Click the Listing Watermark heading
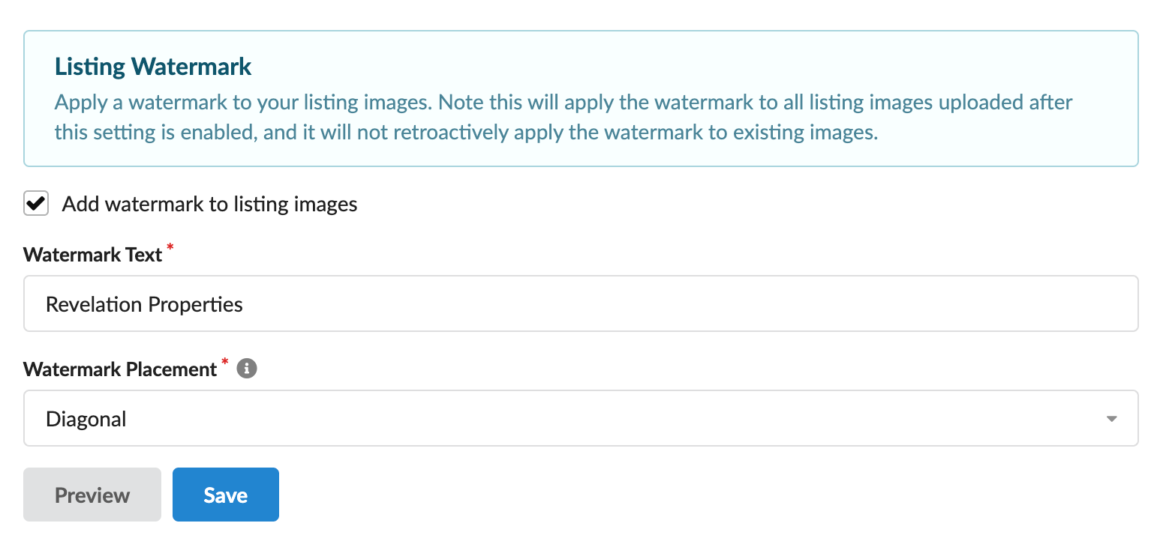Screen dimensions: 1154x544 (153, 67)
